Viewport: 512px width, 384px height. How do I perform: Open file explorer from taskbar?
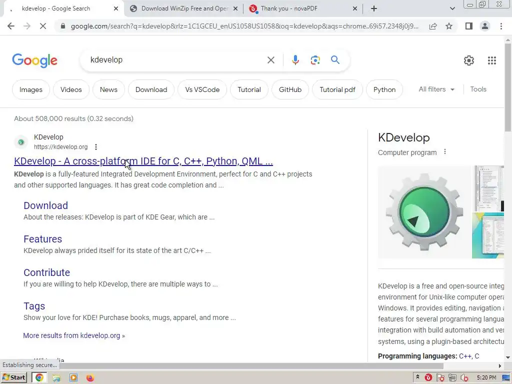[56, 378]
